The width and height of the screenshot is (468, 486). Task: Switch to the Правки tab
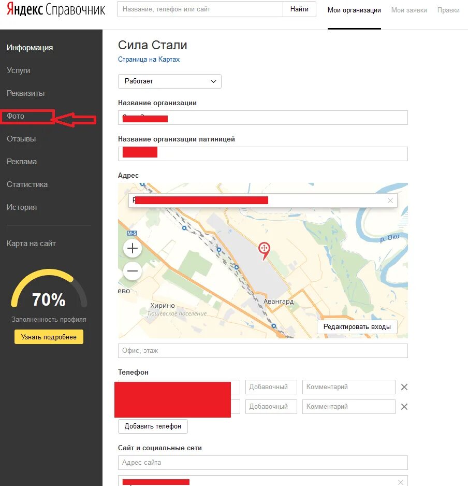(x=448, y=10)
